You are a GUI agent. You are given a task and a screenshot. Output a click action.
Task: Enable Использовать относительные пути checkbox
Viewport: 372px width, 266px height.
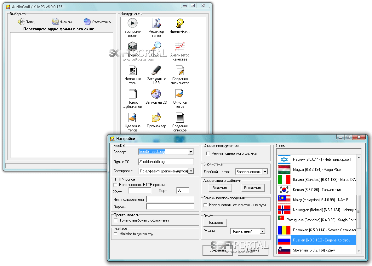[x=206, y=205]
